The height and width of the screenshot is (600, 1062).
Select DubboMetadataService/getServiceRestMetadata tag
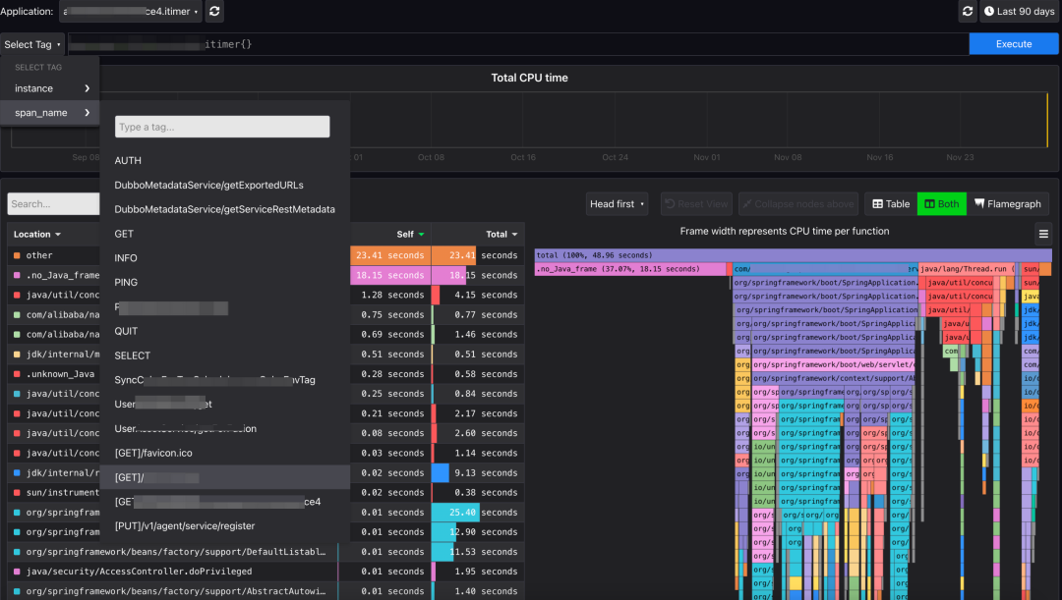pos(225,210)
